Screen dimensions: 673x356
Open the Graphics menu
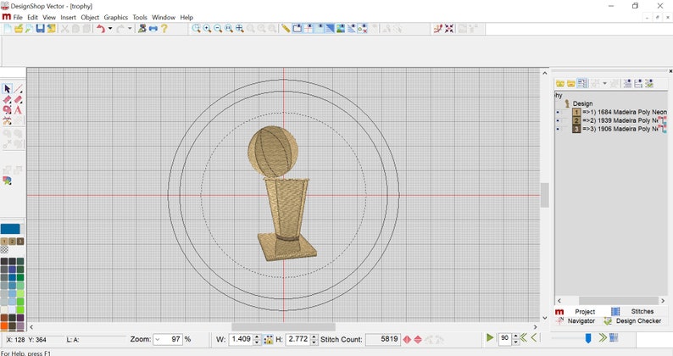[116, 17]
